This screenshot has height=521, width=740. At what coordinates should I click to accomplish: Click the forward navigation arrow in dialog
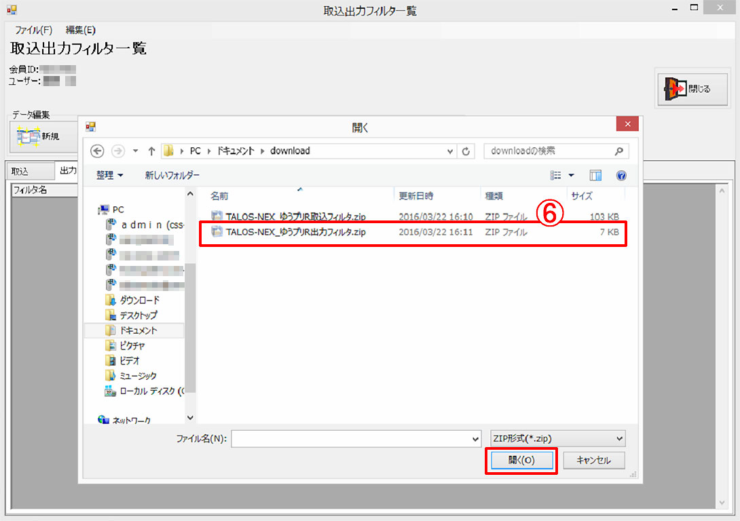(118, 151)
